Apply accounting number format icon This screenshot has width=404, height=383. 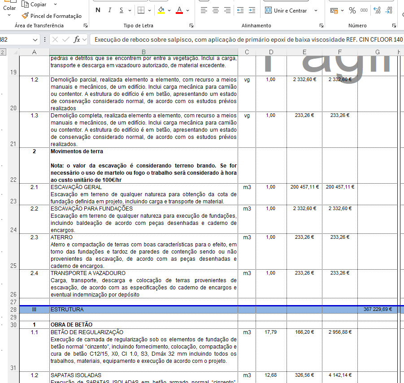[x=334, y=11]
